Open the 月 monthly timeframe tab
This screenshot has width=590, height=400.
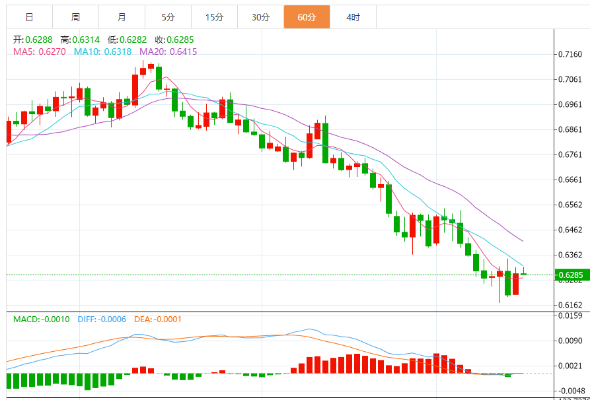click(x=122, y=17)
